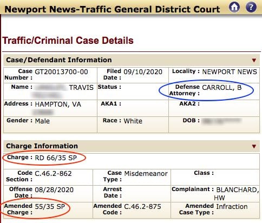This screenshot has width=262, height=223.
Task: Collapse the Case/Defendant Information section arrow
Action: click(254, 60)
